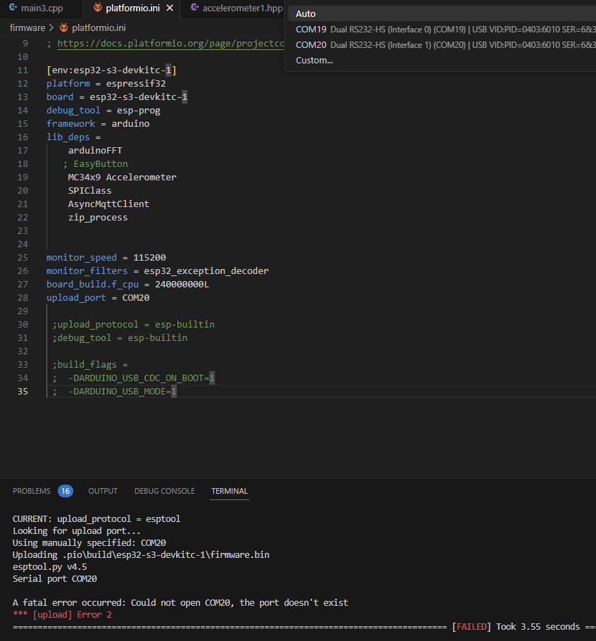Viewport: 596px width, 641px height.
Task: Select the platformio.ini editor tab
Action: pos(132,8)
